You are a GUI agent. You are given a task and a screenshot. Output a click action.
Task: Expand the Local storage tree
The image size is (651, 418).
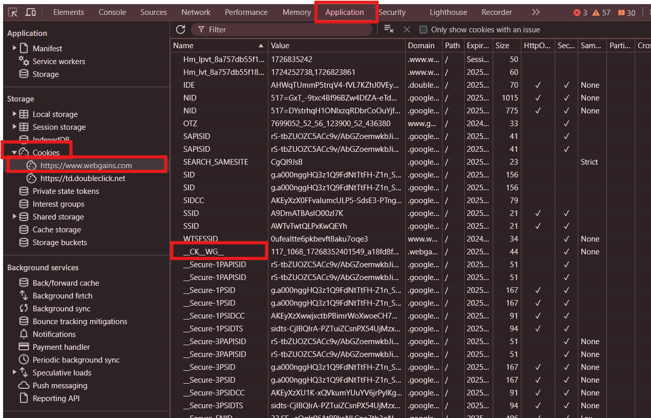coord(15,114)
